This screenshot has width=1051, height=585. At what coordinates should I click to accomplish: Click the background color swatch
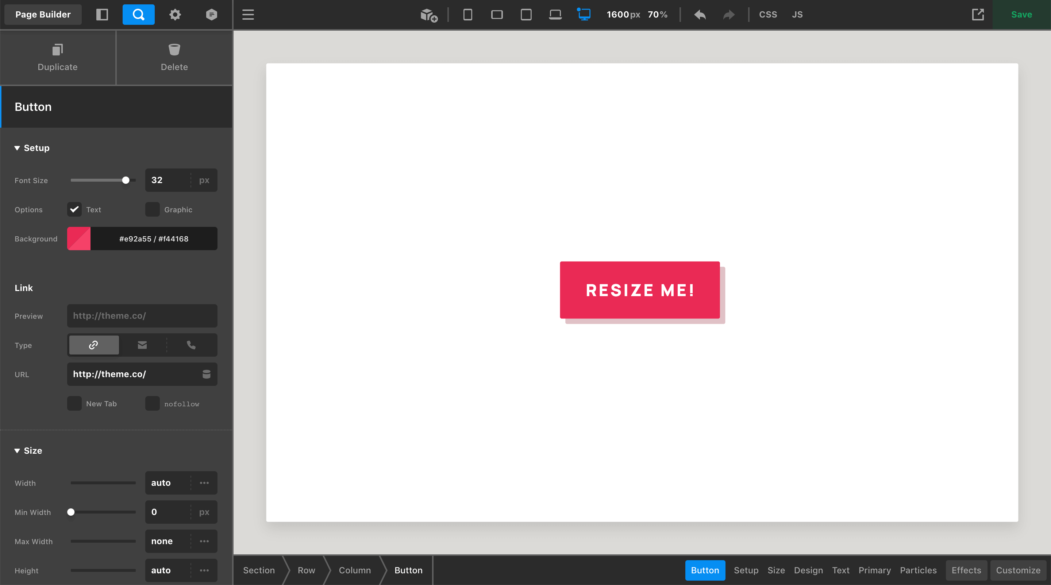[78, 239]
